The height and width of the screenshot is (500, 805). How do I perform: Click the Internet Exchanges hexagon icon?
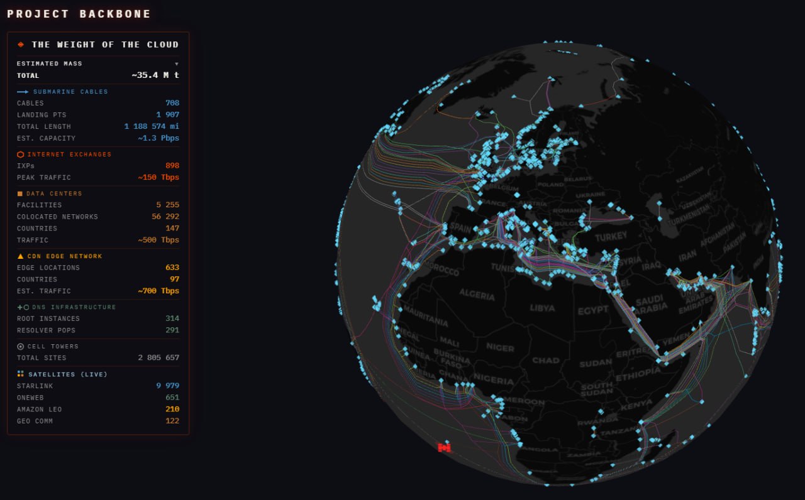tap(20, 155)
